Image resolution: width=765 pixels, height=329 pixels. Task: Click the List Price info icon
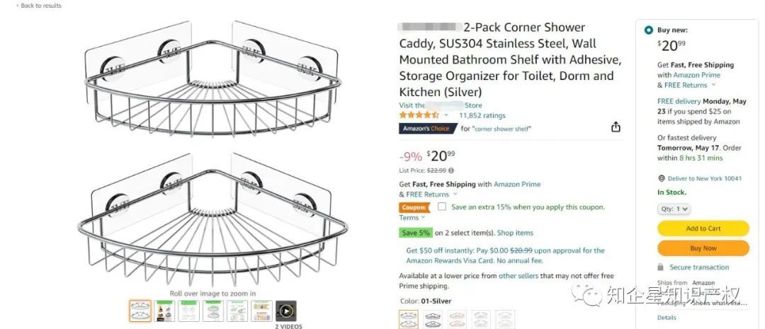point(451,171)
